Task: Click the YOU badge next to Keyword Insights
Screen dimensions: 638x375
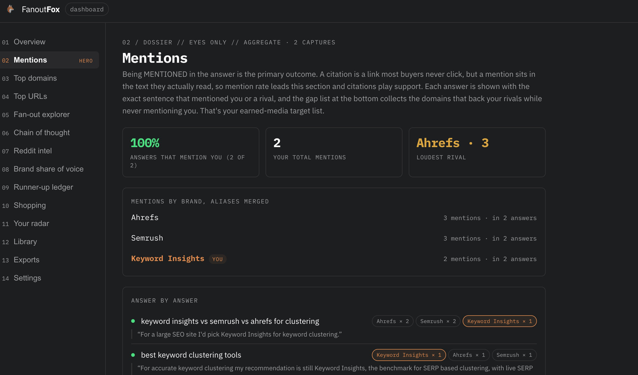Action: pos(217,259)
